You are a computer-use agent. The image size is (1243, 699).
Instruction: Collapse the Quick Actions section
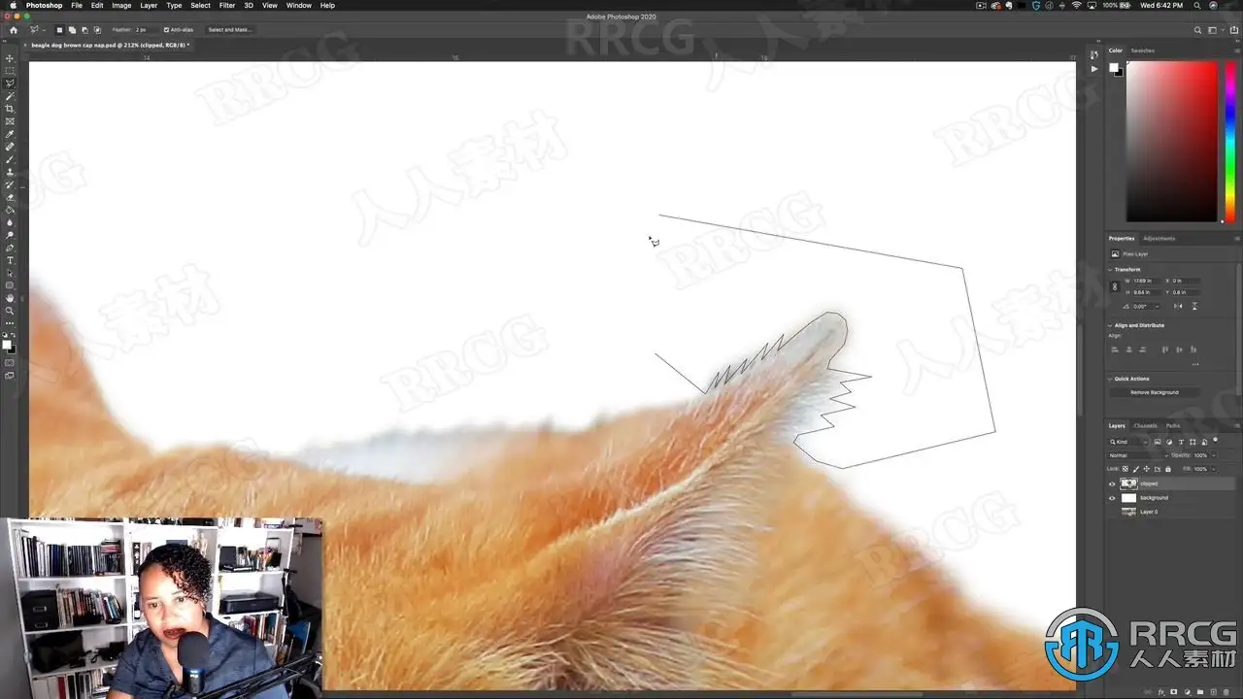[x=1111, y=379]
